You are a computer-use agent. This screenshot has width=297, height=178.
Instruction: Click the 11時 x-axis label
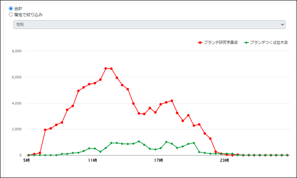click(92, 161)
